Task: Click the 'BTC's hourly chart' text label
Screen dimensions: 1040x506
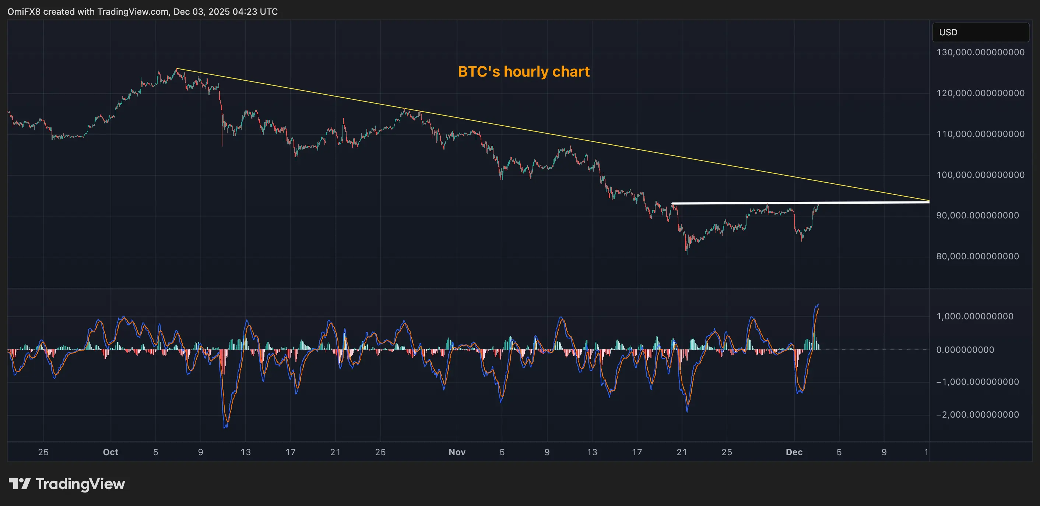Action: click(x=524, y=71)
